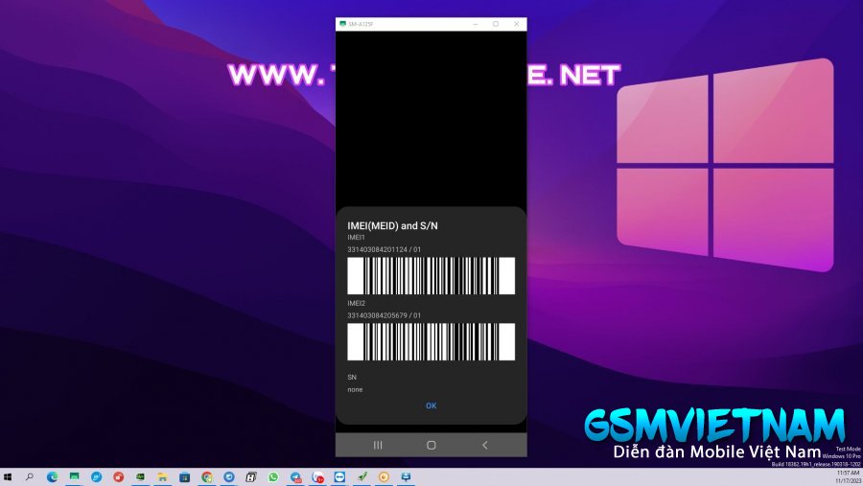The width and height of the screenshot is (863, 486).
Task: Open the green checkmark app in taskbar
Action: [362, 477]
